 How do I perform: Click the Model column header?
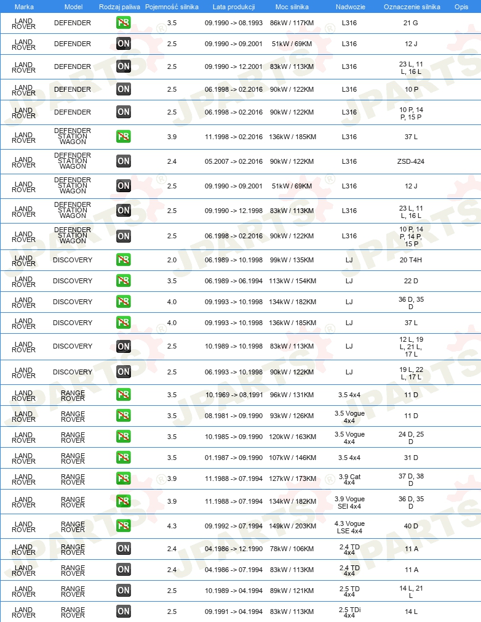73,7
